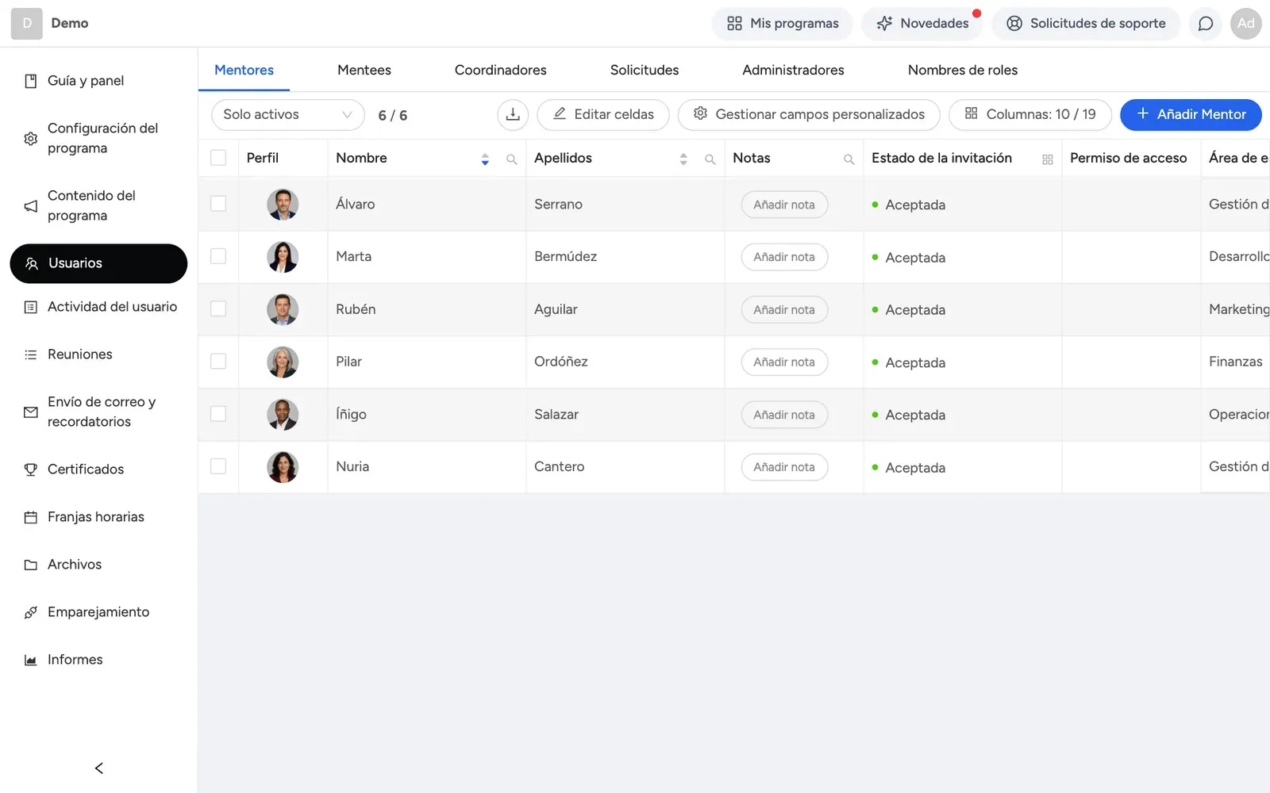The width and height of the screenshot is (1270, 793).
Task: Collapse the sidebar with the left chevron
Action: pyautogui.click(x=99, y=768)
